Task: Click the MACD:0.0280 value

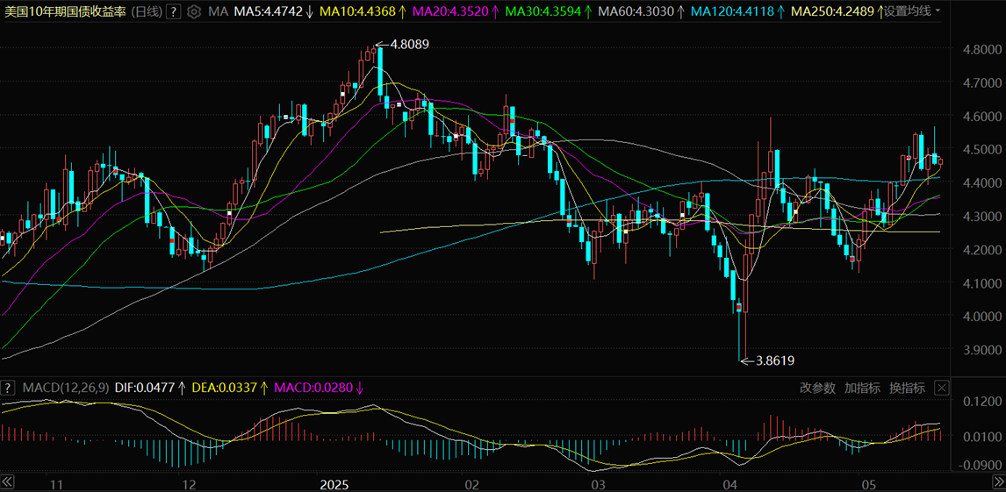Action: 313,388
